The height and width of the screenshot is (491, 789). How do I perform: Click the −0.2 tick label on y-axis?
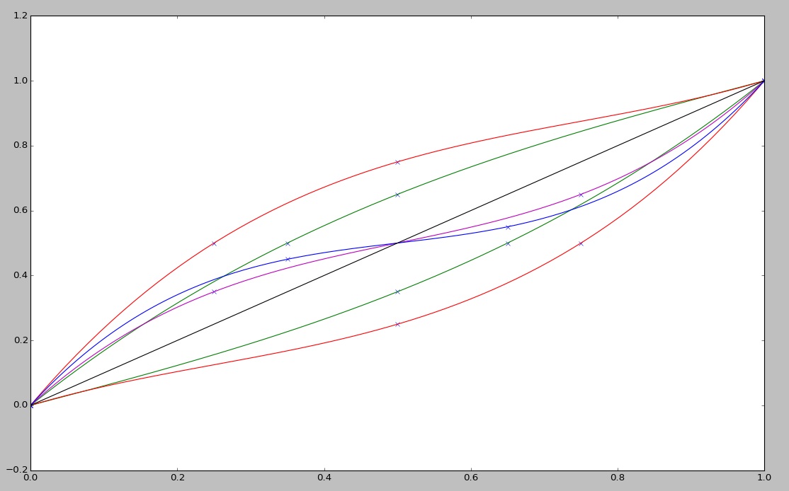tap(16, 470)
